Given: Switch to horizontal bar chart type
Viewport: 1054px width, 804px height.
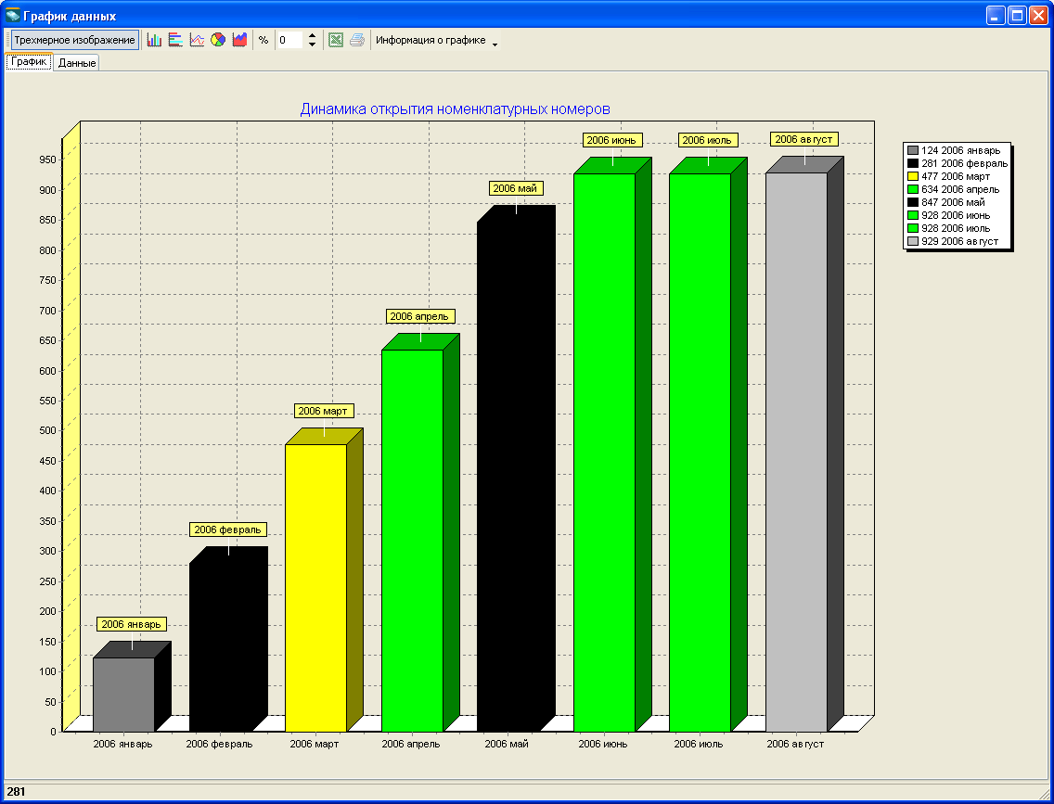Looking at the screenshot, I should [x=175, y=40].
